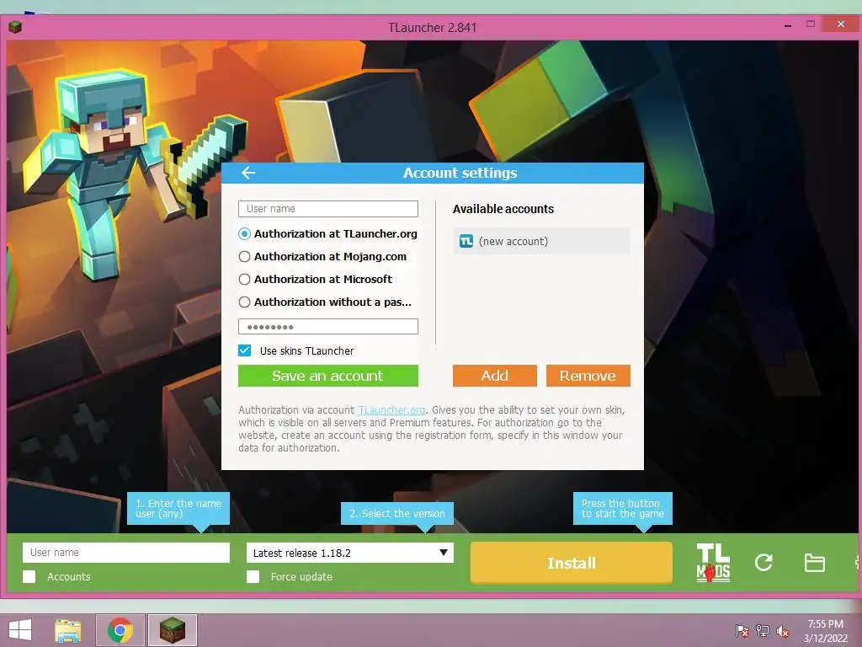
Task: Click the yellow Install button
Action: pos(572,562)
